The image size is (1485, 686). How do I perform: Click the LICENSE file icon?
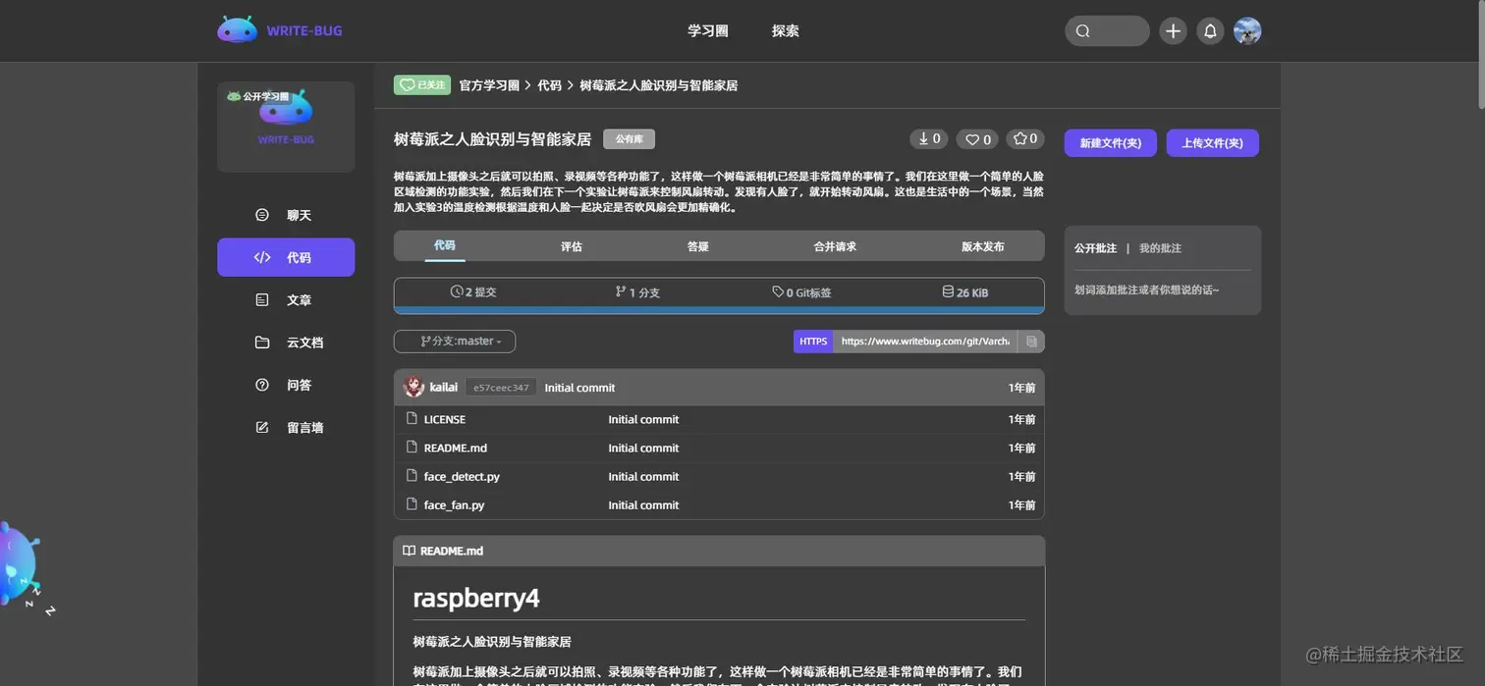(x=412, y=418)
